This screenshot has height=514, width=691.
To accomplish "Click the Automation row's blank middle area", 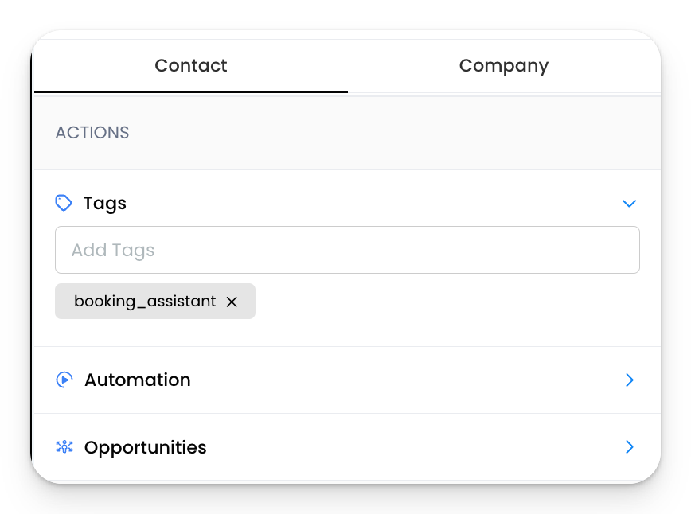I will pyautogui.click(x=398, y=380).
